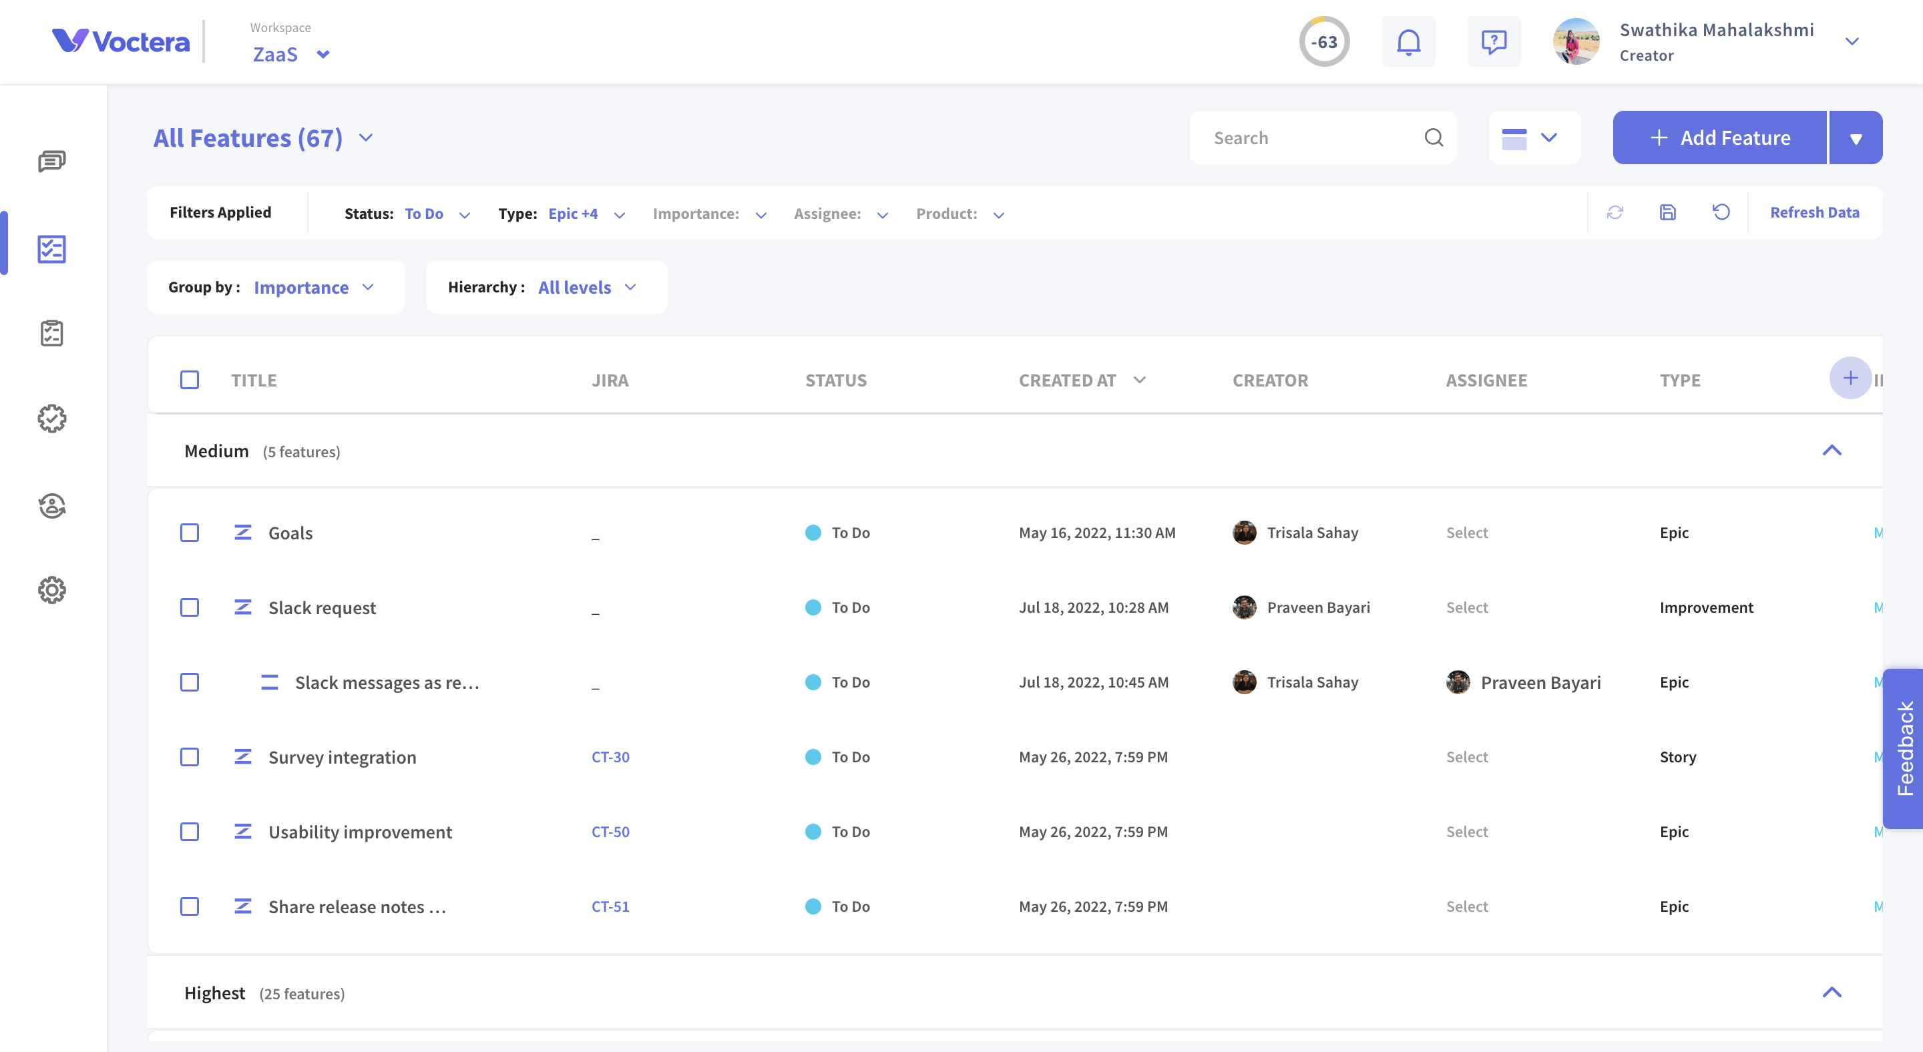1923x1052 pixels.
Task: Click the Goals feature type icon
Action: click(x=242, y=532)
